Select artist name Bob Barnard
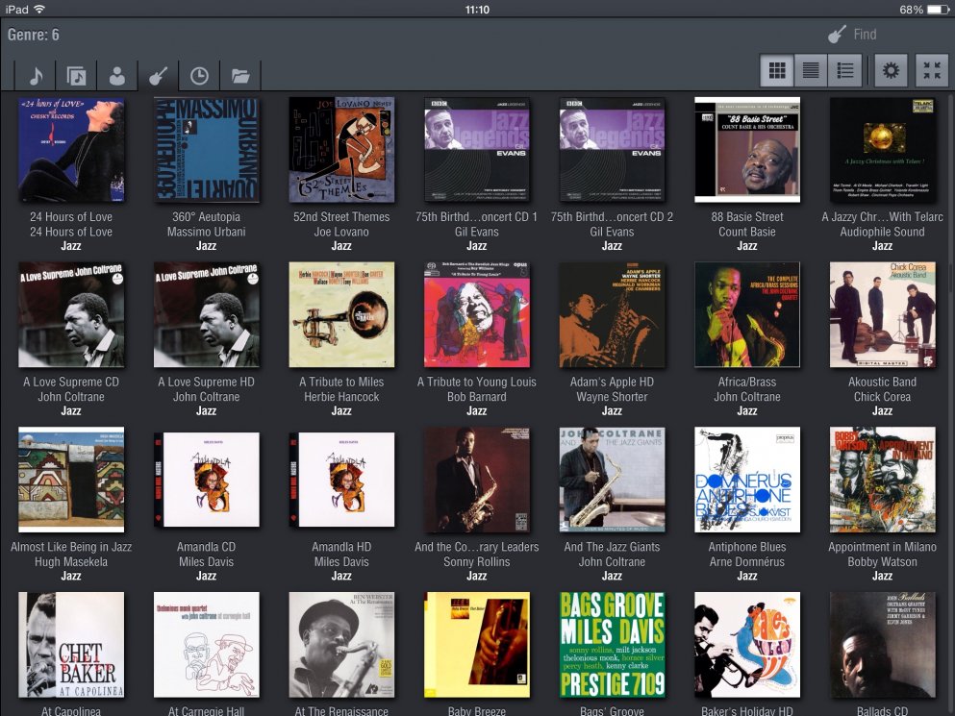The height and width of the screenshot is (716, 955). coord(477,396)
